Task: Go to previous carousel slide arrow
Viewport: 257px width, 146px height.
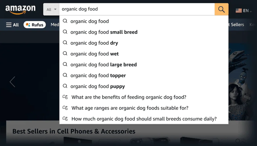Action: [12, 82]
